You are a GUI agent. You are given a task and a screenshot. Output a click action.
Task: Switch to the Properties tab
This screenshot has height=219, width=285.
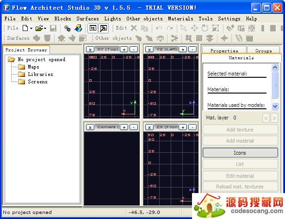point(224,50)
